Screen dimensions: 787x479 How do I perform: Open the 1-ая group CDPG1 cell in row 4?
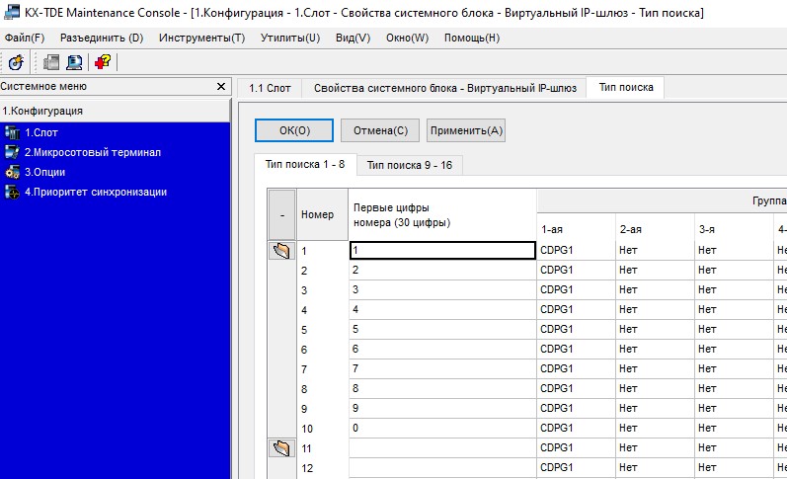click(x=577, y=310)
